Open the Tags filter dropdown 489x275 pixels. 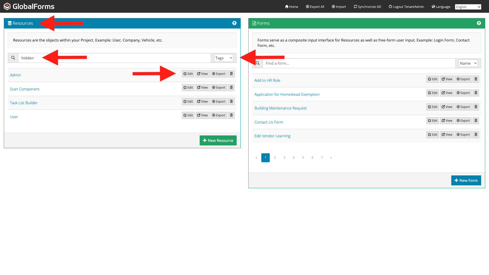(223, 58)
